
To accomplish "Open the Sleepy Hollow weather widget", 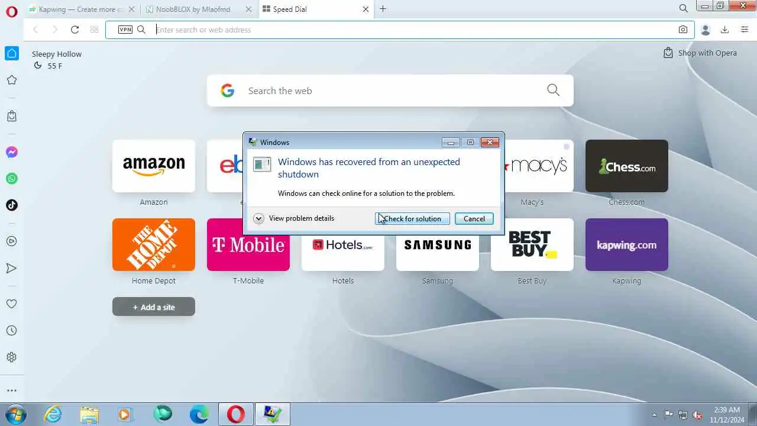I will click(x=57, y=59).
